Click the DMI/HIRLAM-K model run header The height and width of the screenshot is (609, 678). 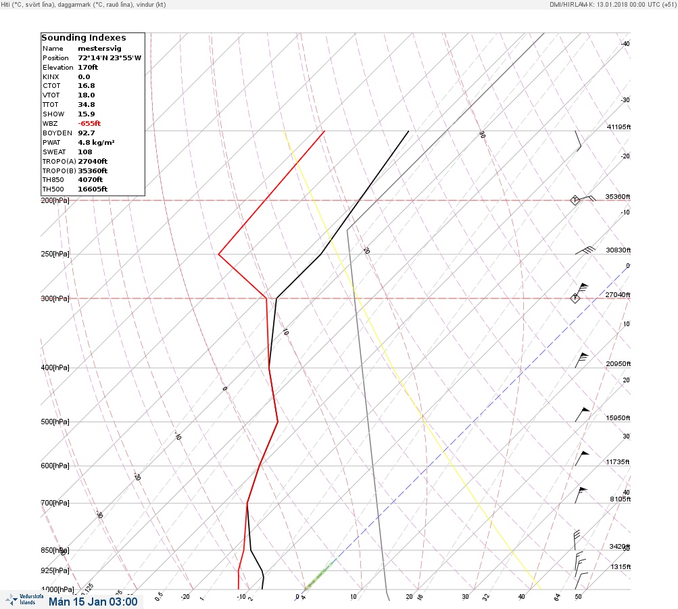point(612,4)
